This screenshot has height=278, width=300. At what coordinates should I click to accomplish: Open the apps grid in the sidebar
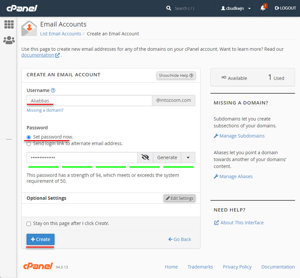click(9, 25)
